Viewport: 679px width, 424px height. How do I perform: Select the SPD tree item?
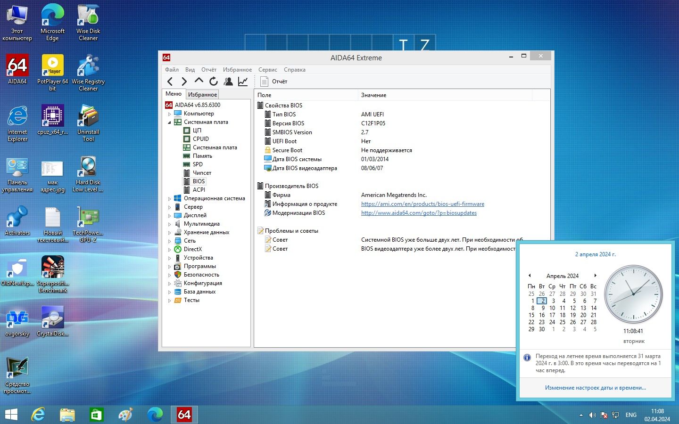tap(198, 164)
